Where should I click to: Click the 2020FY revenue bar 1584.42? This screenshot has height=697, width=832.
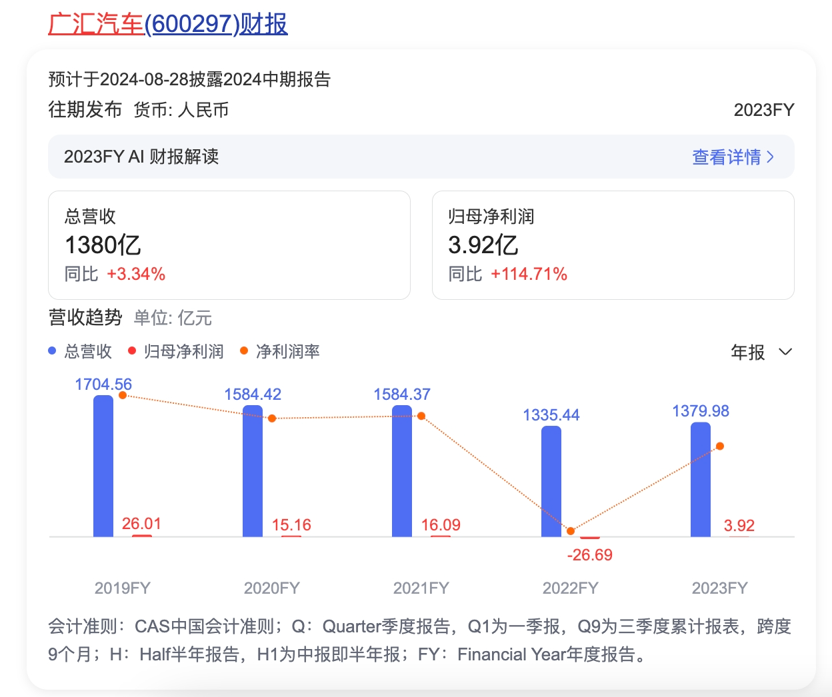click(253, 471)
